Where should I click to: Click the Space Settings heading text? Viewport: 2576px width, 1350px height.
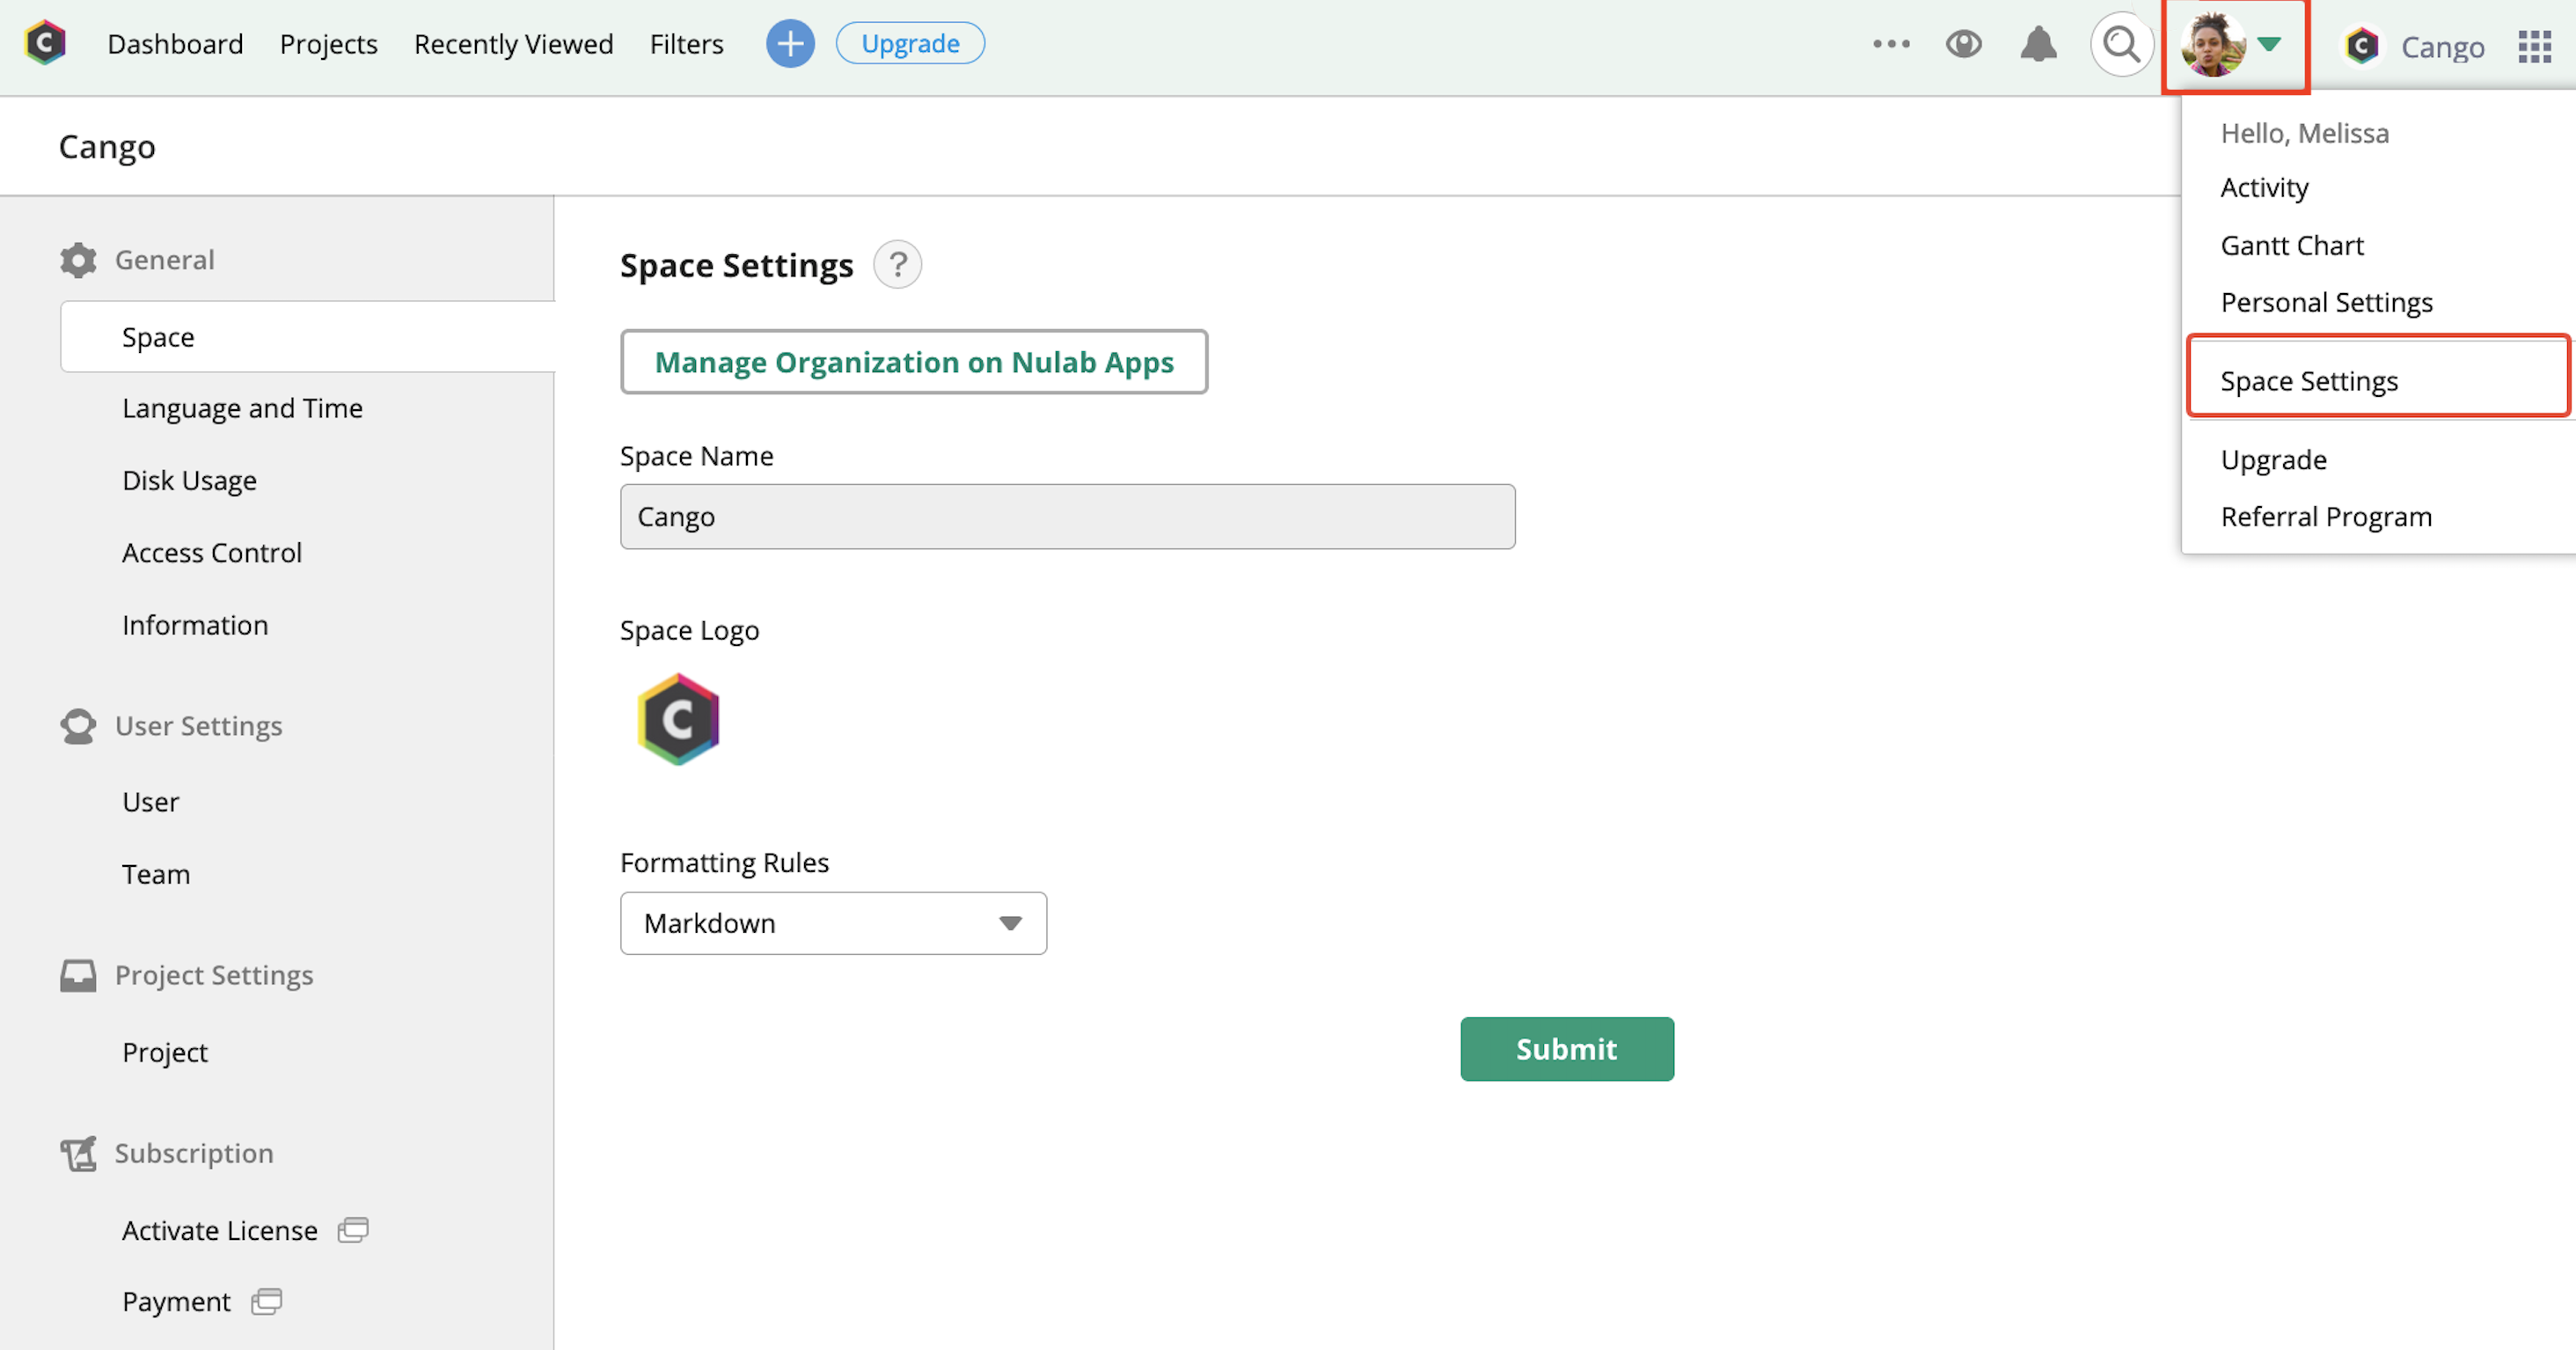click(x=737, y=265)
